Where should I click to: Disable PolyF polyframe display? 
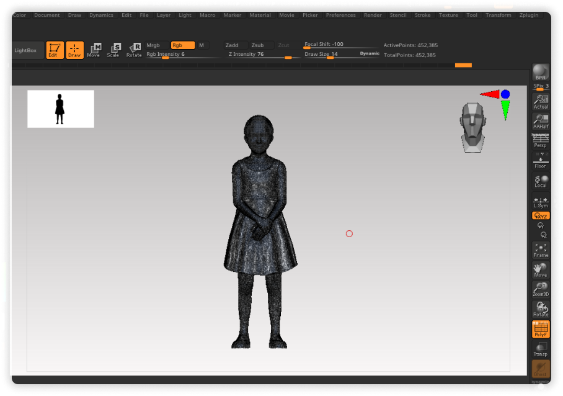pyautogui.click(x=541, y=329)
